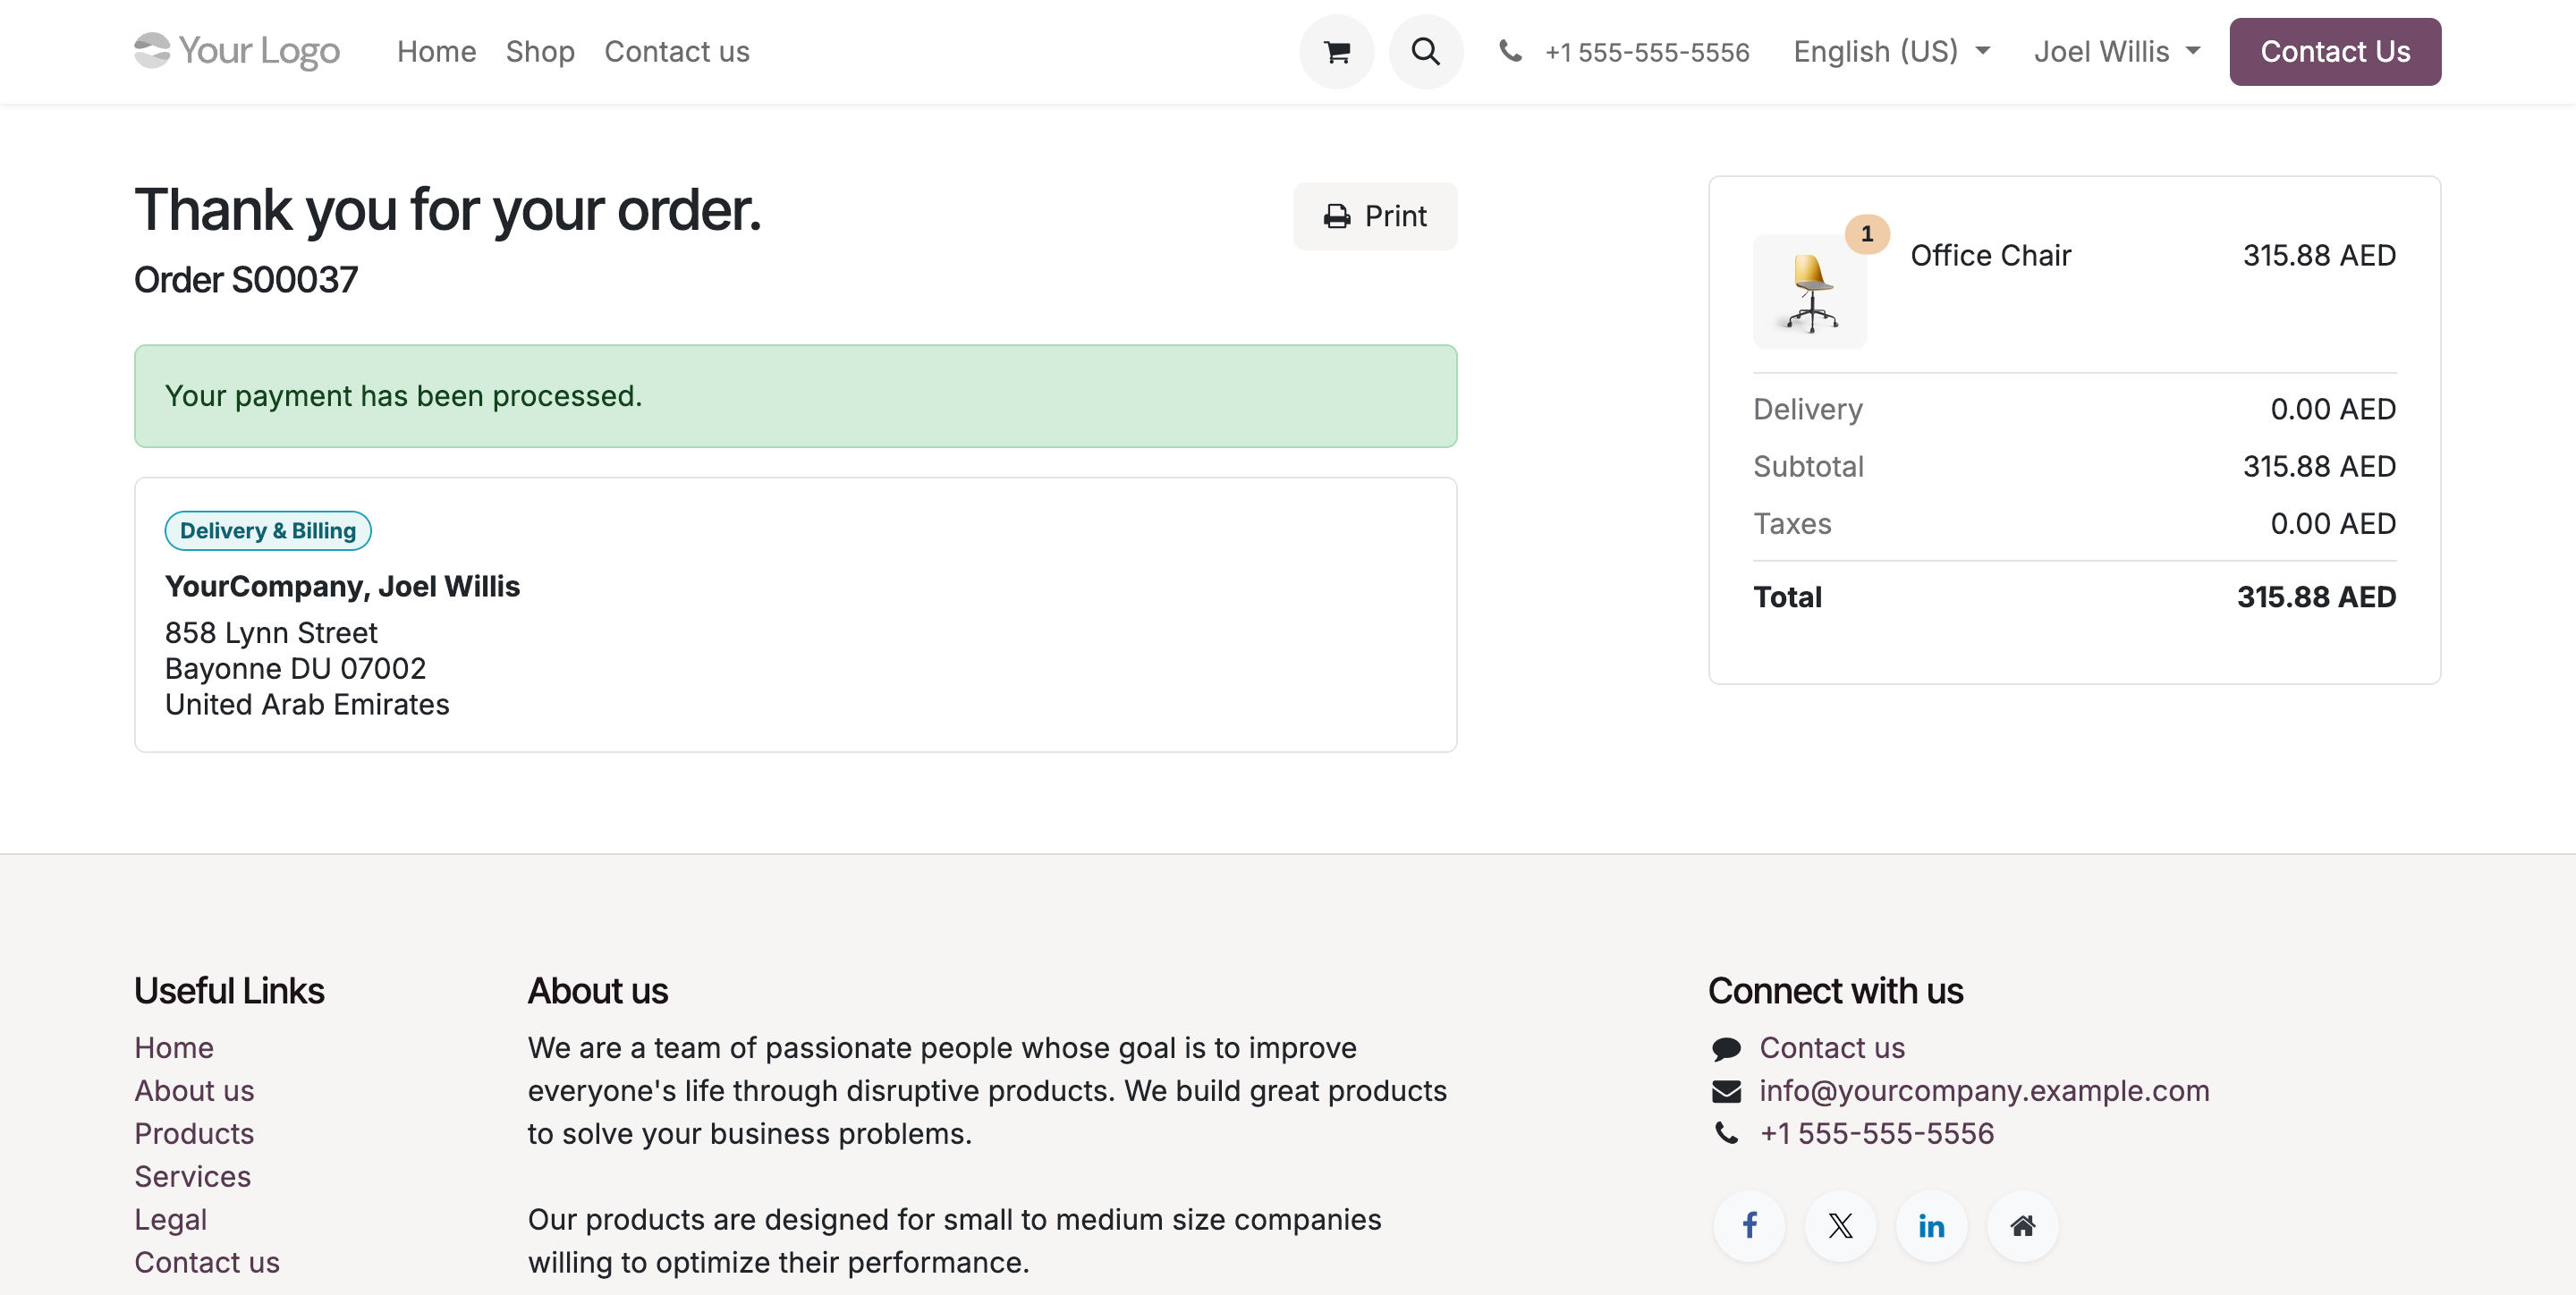The width and height of the screenshot is (2576, 1295).
Task: Open footer About us link
Action: [195, 1090]
